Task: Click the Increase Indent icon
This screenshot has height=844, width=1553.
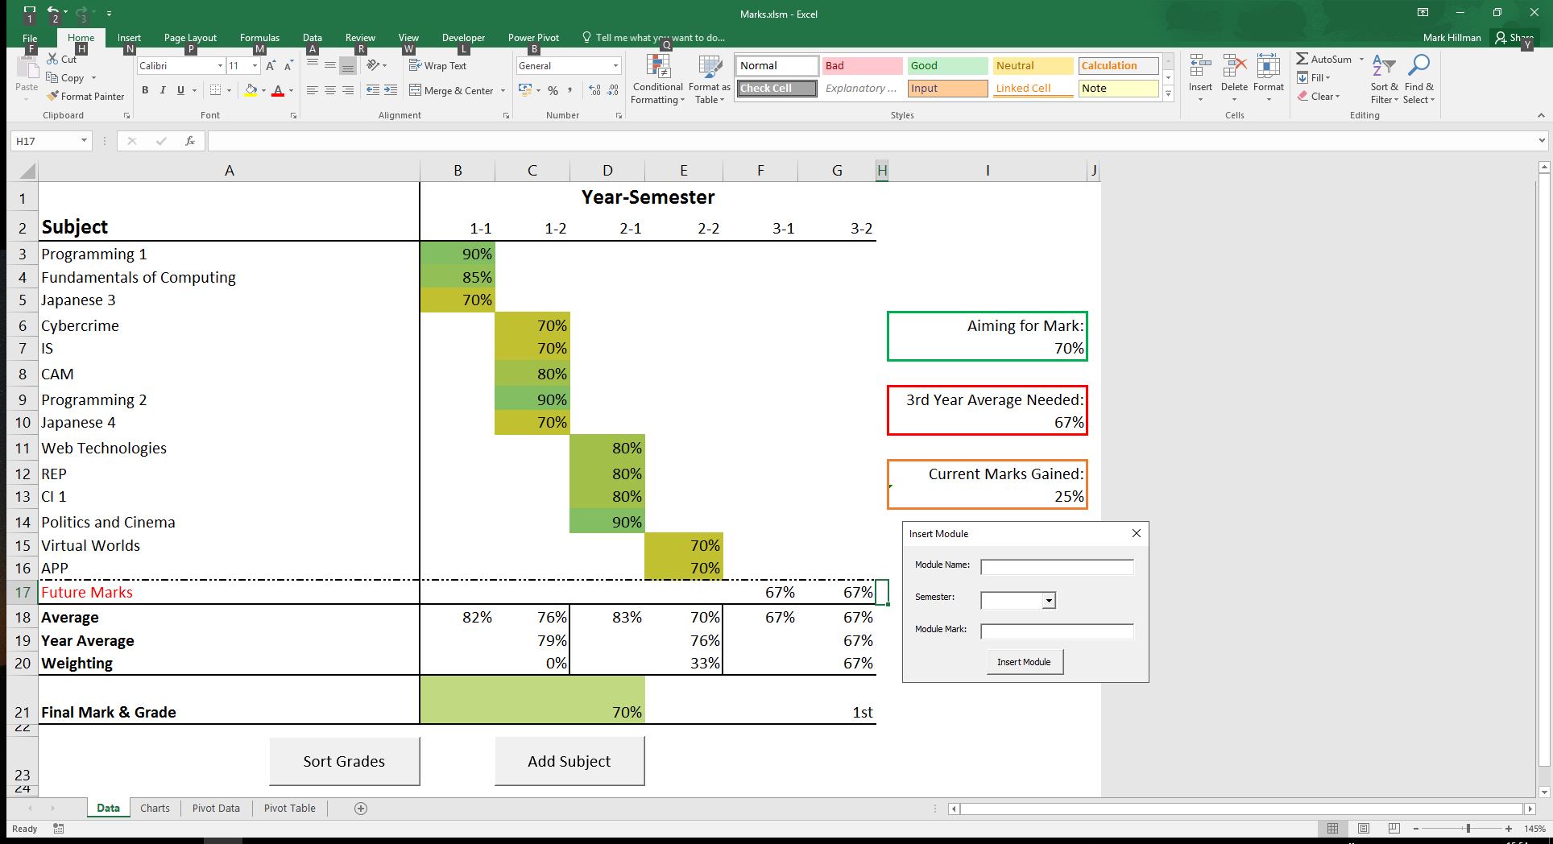Action: point(391,90)
